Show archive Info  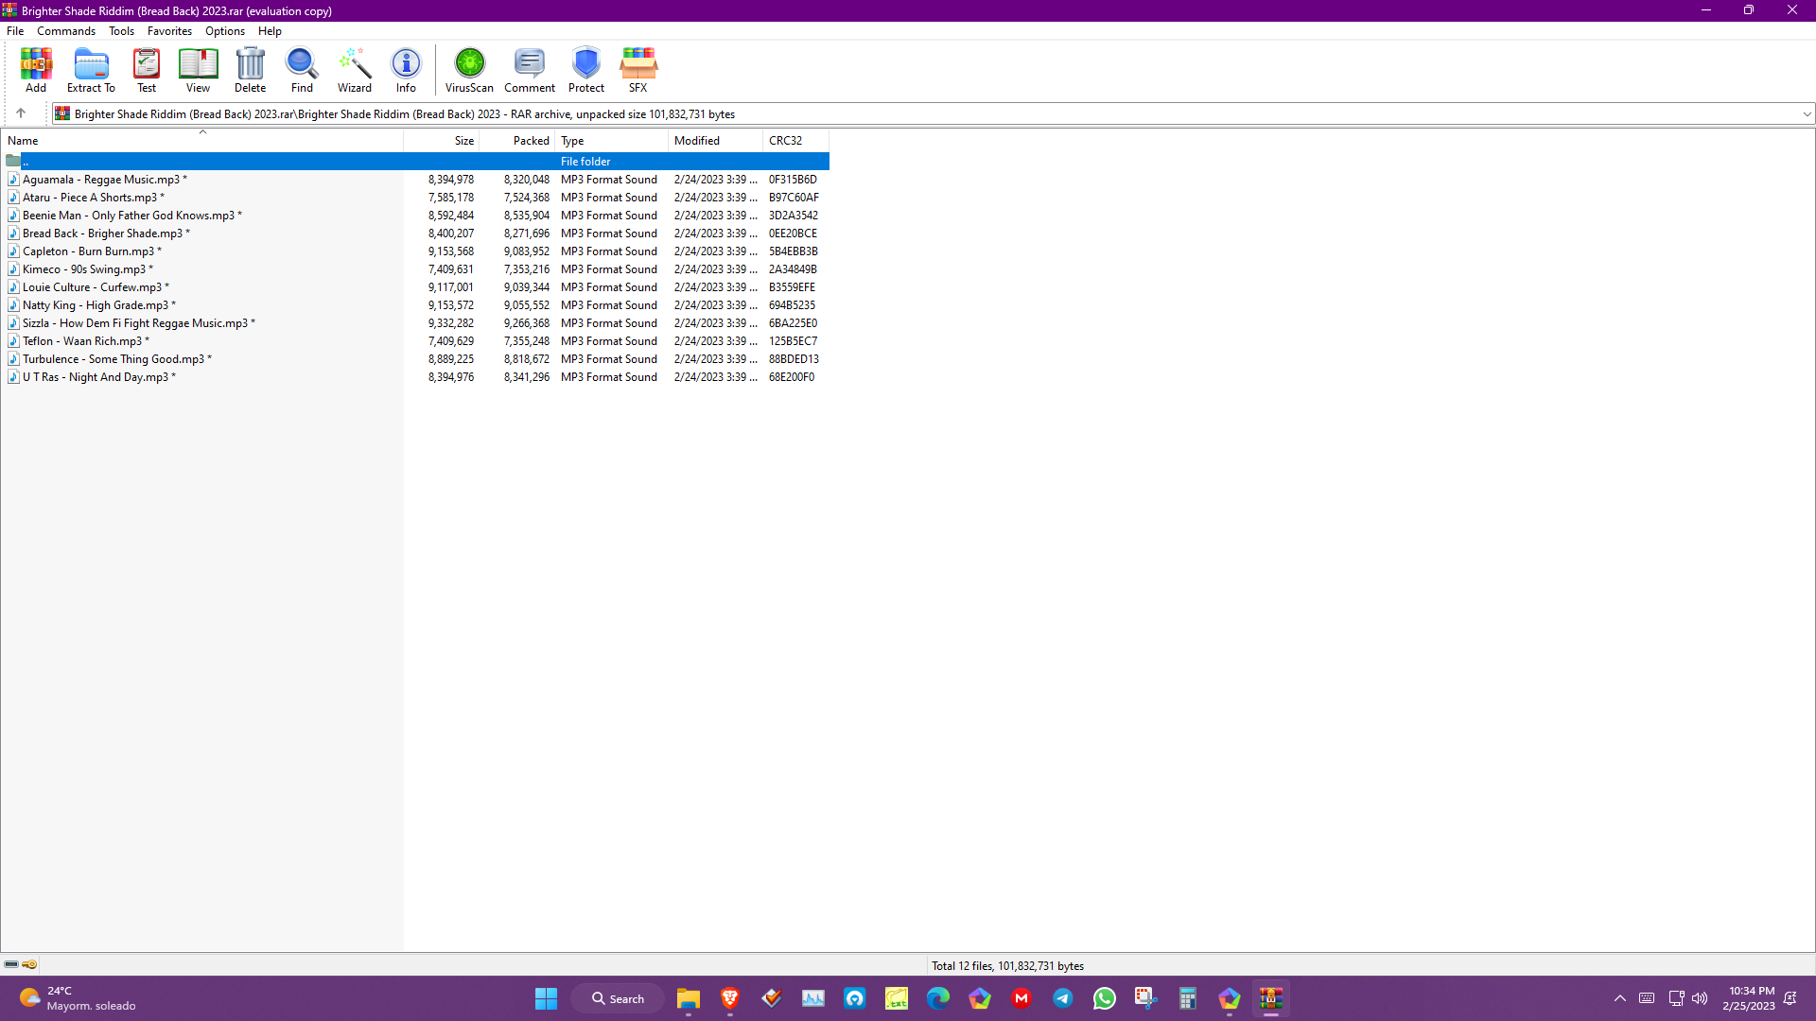406,70
